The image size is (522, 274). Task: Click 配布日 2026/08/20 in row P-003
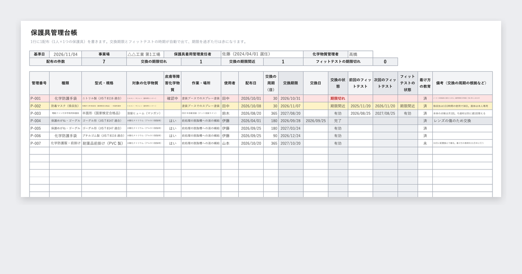[x=251, y=114]
